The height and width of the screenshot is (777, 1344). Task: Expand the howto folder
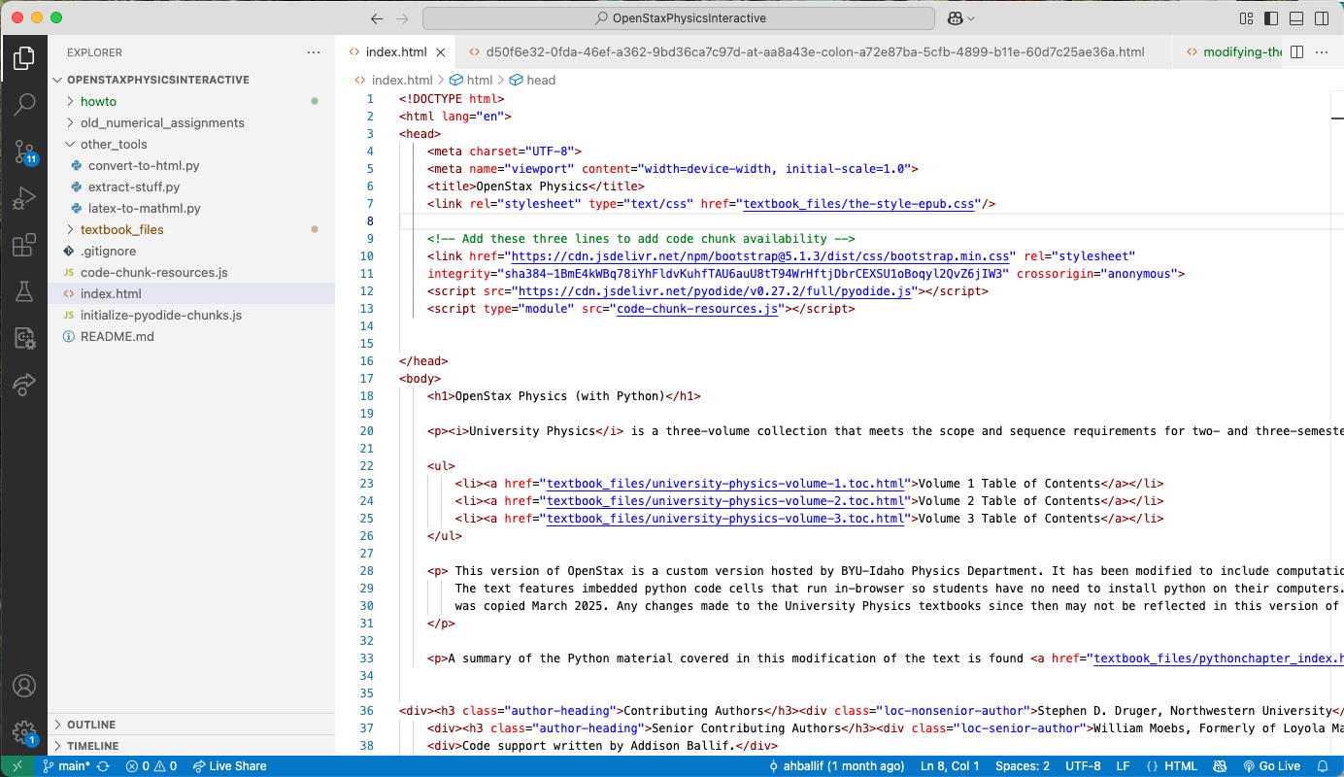coord(97,101)
